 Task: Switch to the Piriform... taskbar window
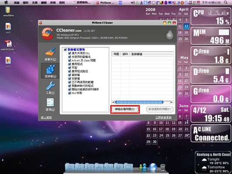(106, 3)
